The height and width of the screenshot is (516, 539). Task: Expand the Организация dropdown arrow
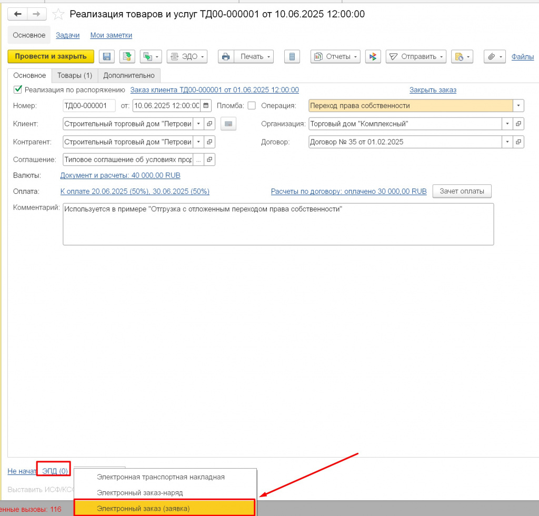pyautogui.click(x=507, y=124)
